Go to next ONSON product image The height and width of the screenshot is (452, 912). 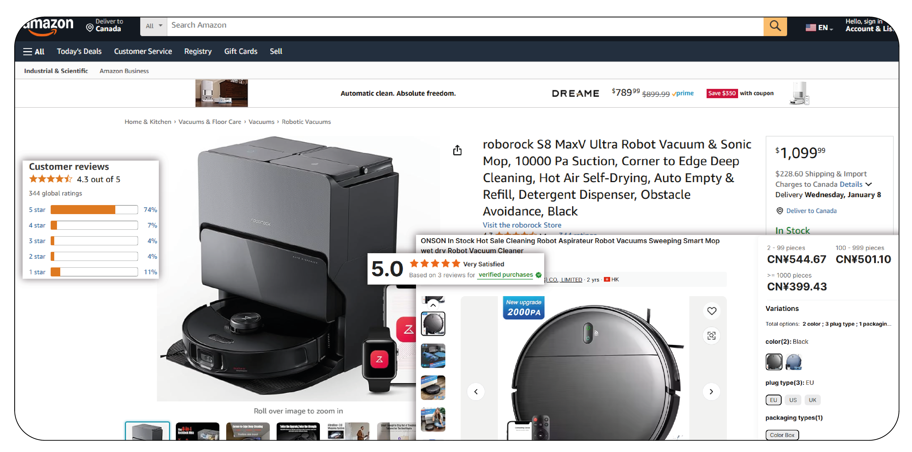(711, 391)
